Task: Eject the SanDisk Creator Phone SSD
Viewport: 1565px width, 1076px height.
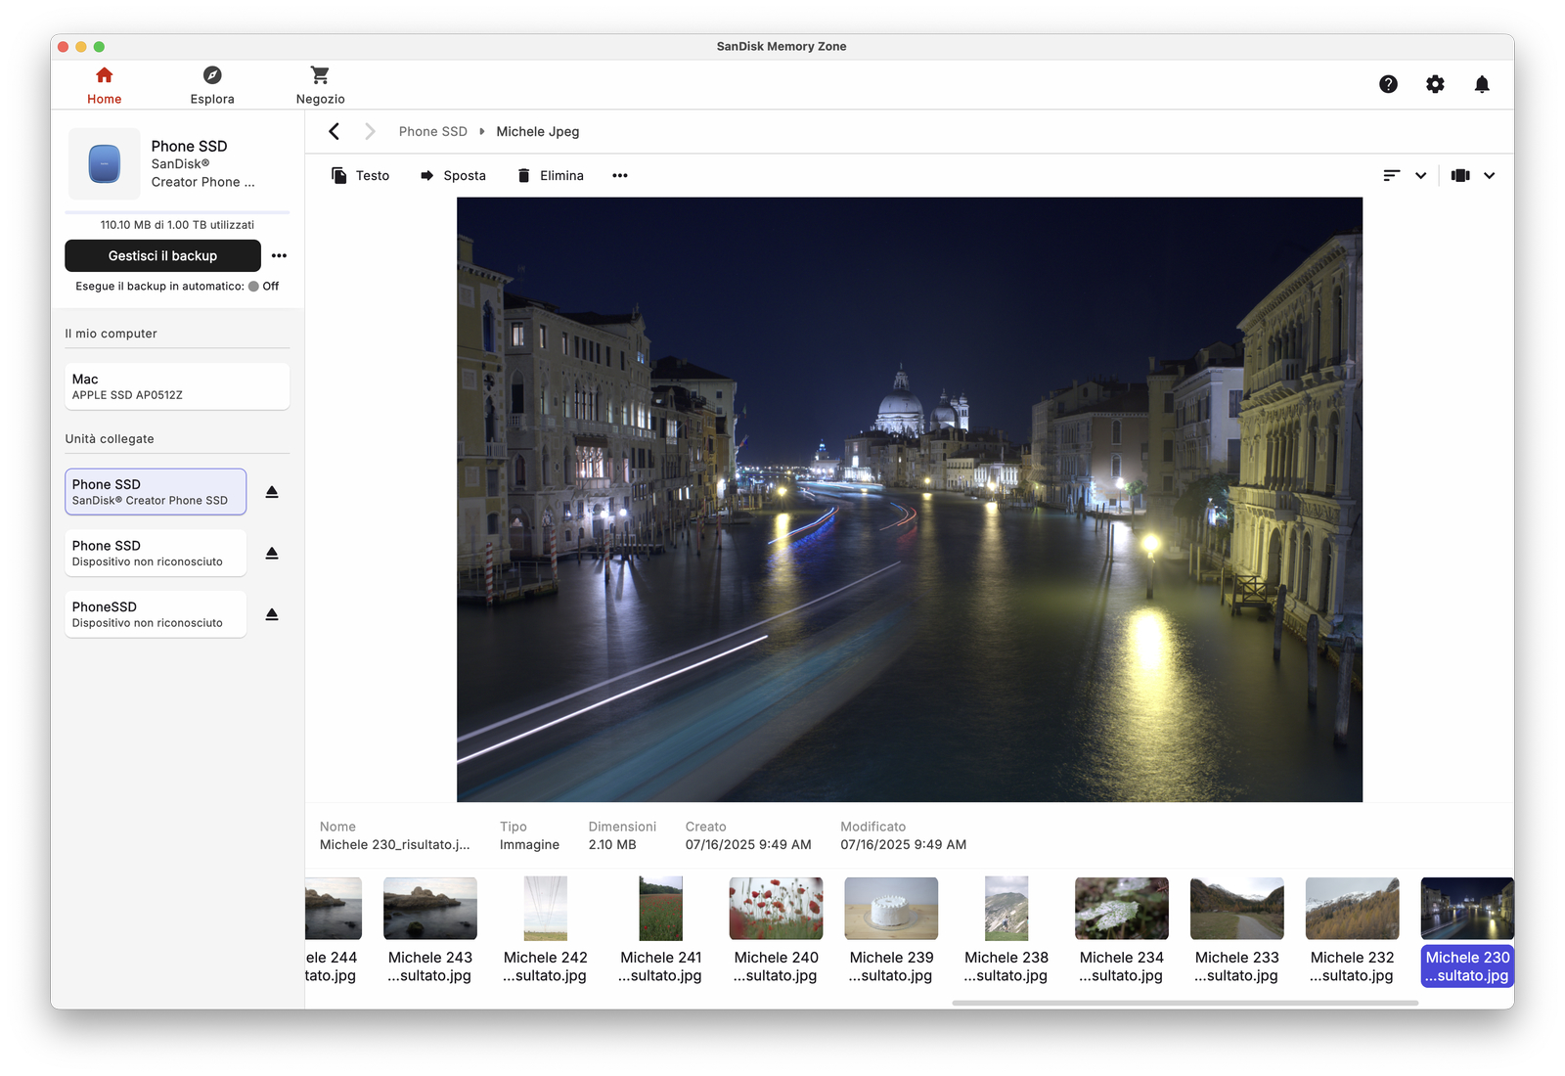Action: point(272,492)
